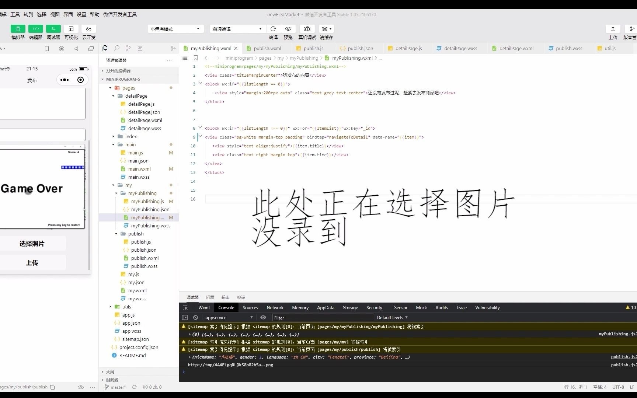Click the simulator detach window icon
This screenshot has width=637, height=398.
91,49
